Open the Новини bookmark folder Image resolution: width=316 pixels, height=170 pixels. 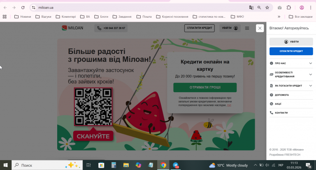[23, 17]
